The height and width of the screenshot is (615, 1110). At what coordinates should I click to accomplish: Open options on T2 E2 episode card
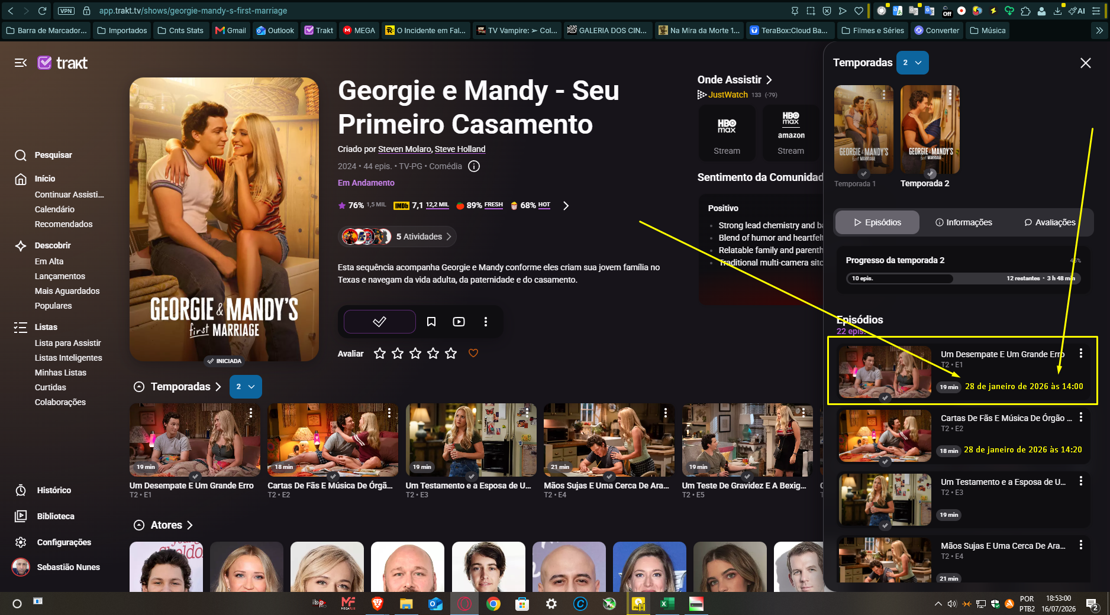pos(389,412)
